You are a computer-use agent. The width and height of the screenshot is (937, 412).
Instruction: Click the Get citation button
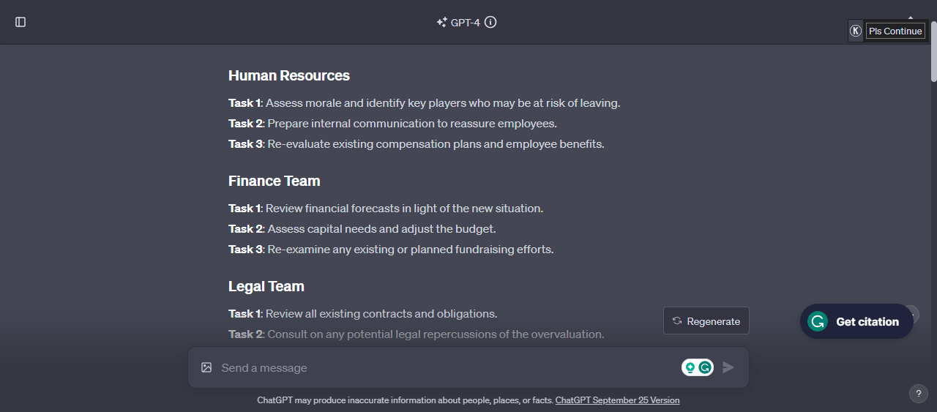click(x=856, y=321)
